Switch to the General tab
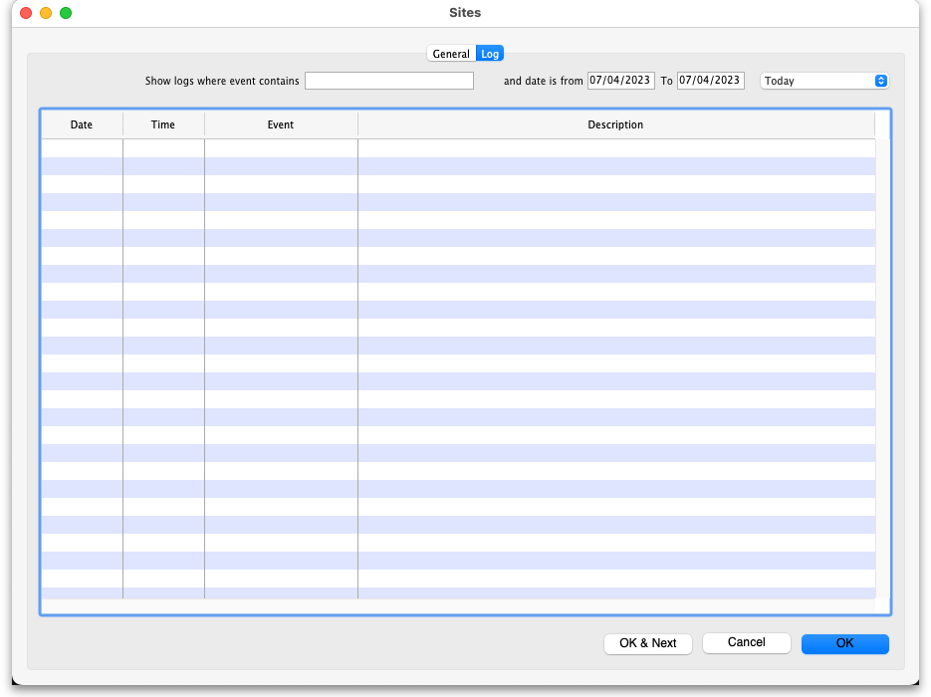931x697 pixels. pyautogui.click(x=450, y=54)
